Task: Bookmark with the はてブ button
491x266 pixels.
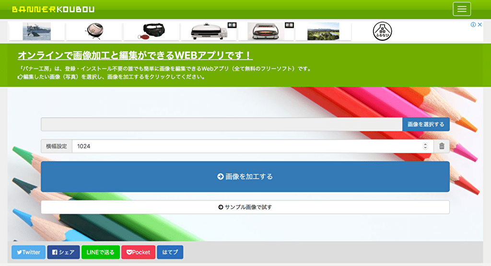Action: [x=170, y=252]
